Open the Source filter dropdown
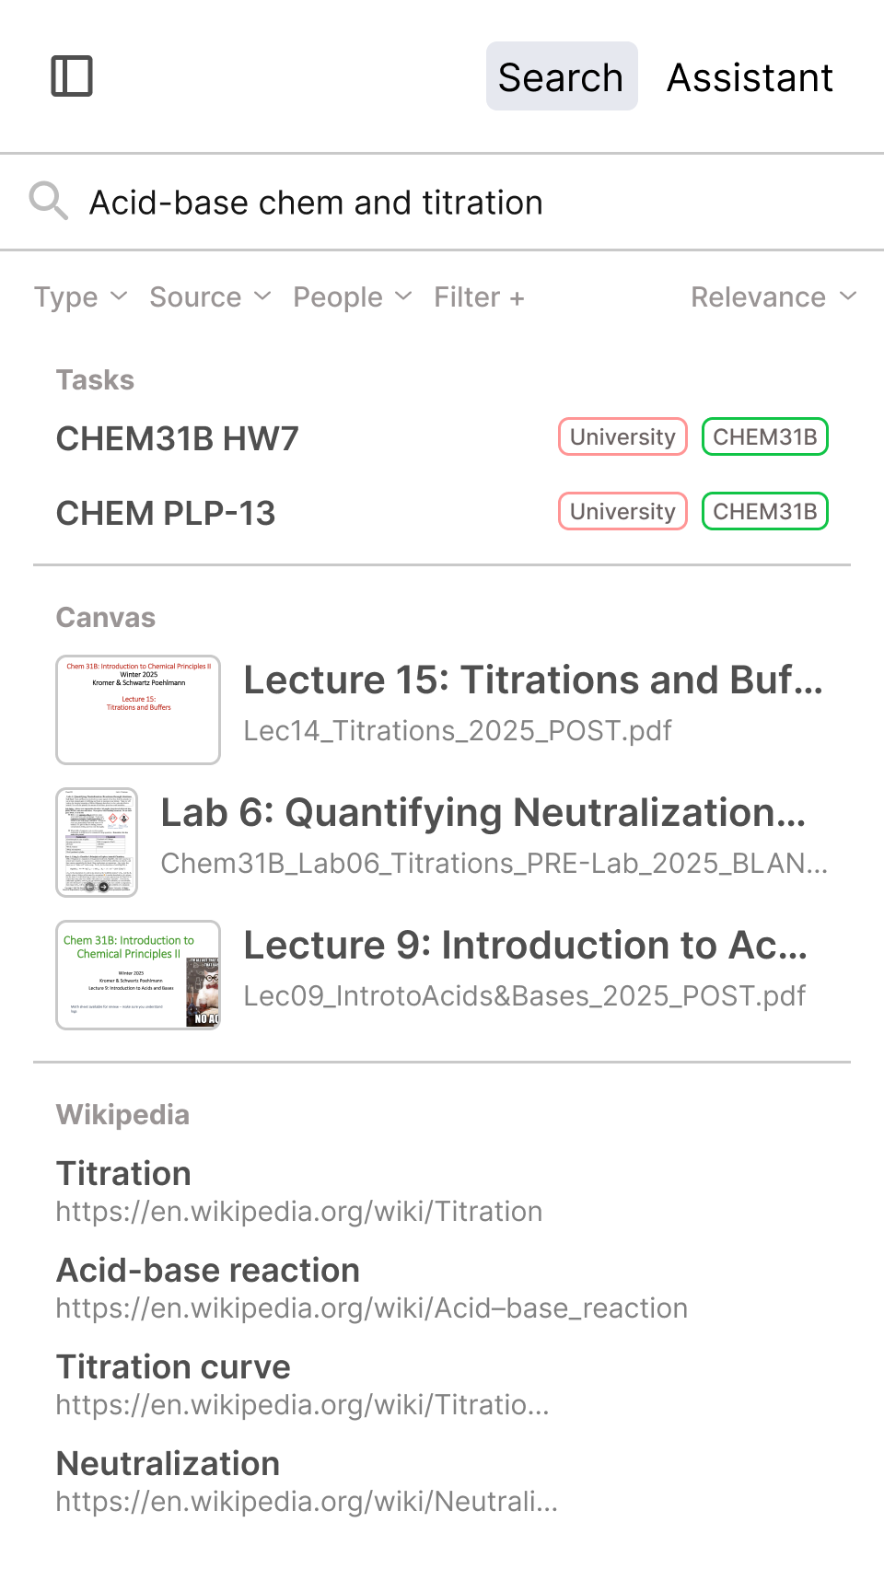 pos(210,297)
